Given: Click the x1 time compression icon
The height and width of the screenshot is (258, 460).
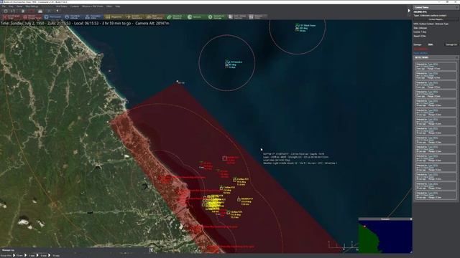Looking at the screenshot, I should 12,11.
